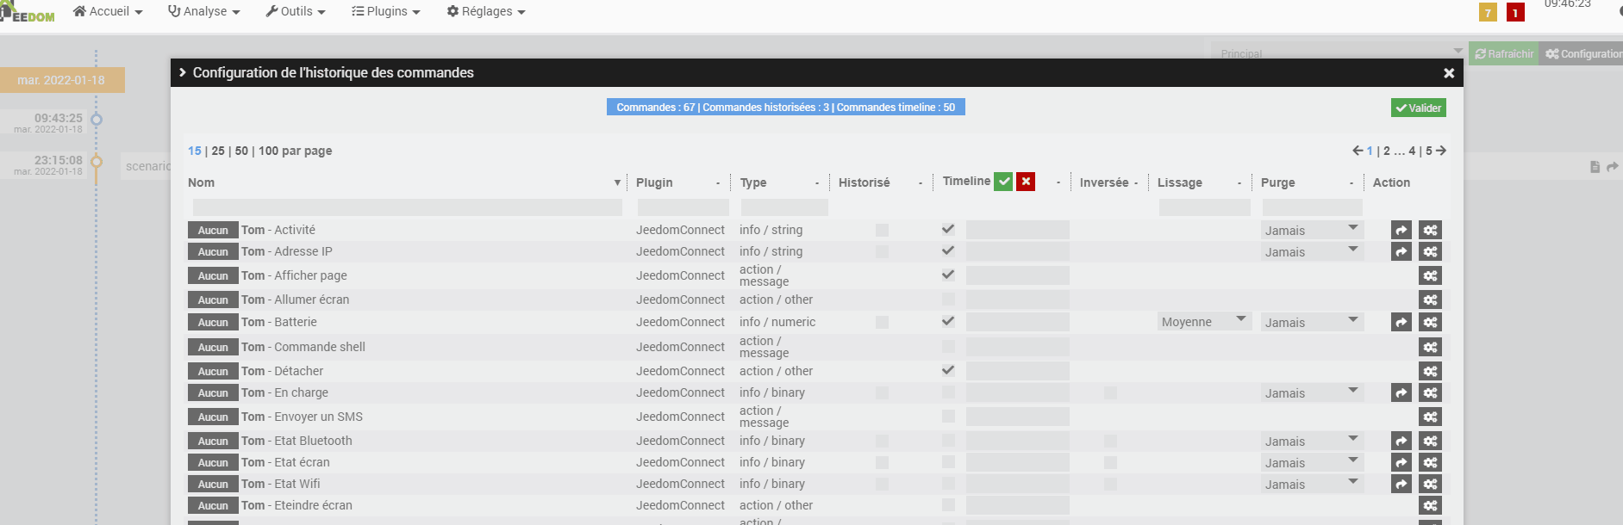Open Purge dropdown for Tom - Etat Wifi
This screenshot has width=1623, height=525.
[x=1312, y=484]
